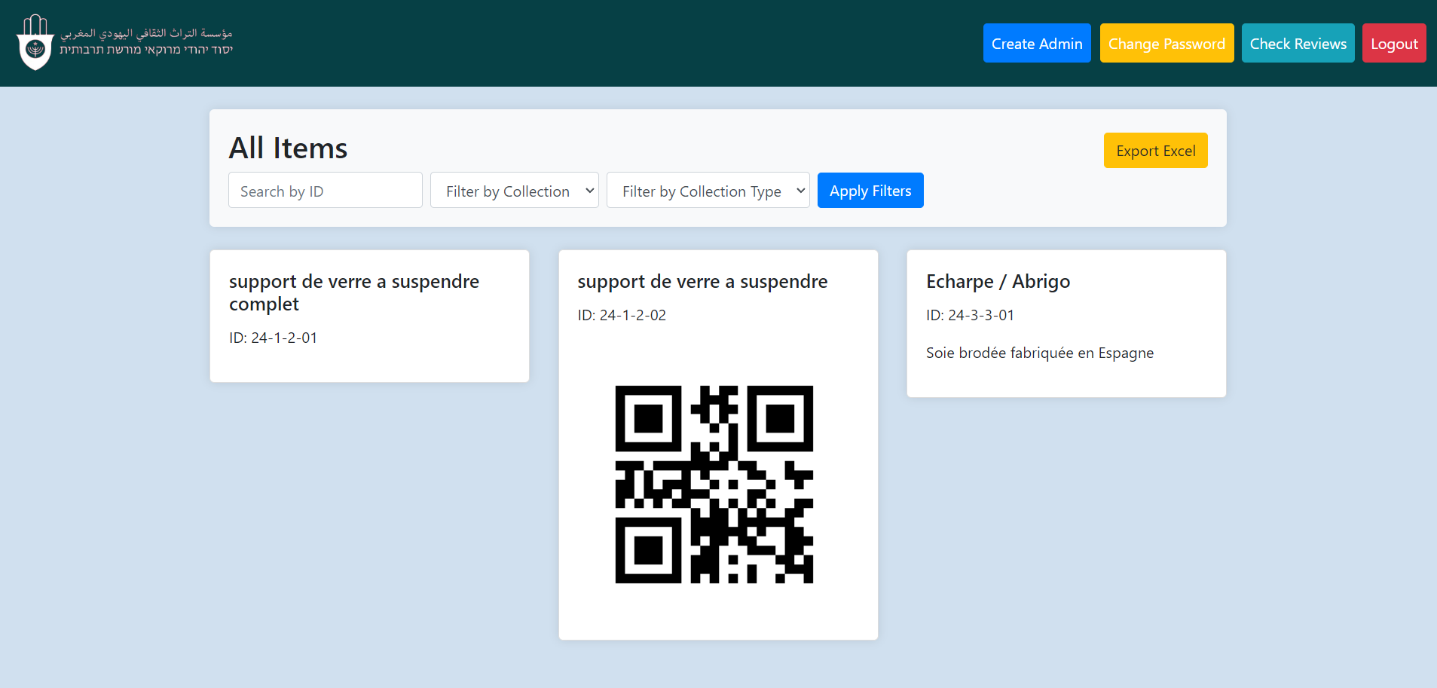1437x688 pixels.
Task: Click the QR code for item 24-1-2-02
Action: tap(714, 484)
